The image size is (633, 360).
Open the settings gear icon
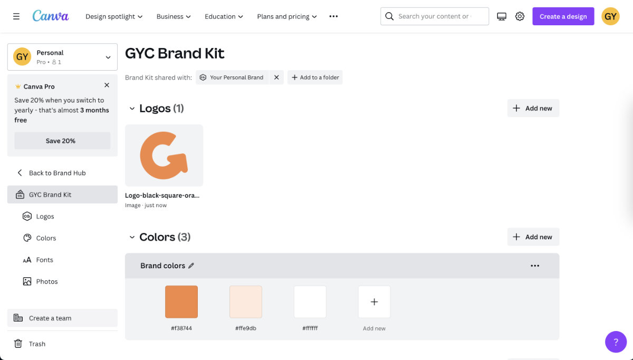[x=520, y=16]
